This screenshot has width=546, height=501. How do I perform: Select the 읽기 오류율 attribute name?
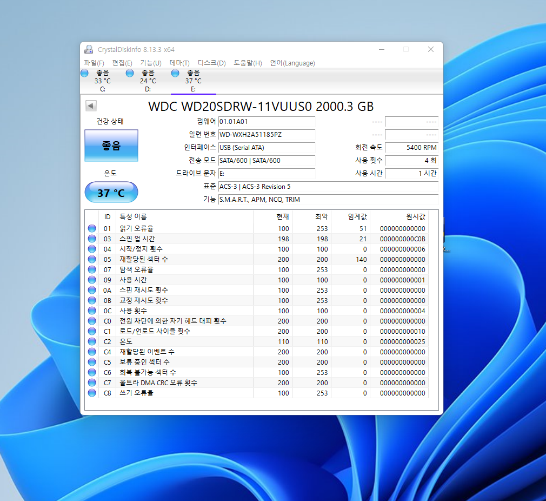point(136,228)
